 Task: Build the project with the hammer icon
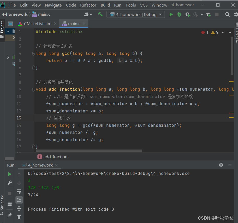pyautogui.click(x=100, y=14)
